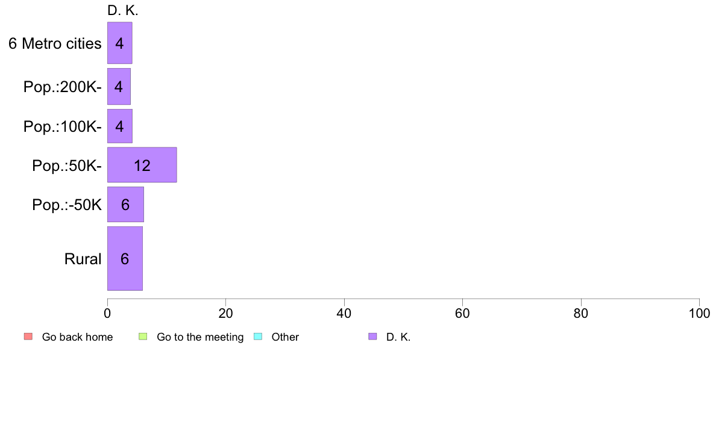The image size is (716, 443).
Task: Click the D. K. legend label
Action: pos(398,337)
